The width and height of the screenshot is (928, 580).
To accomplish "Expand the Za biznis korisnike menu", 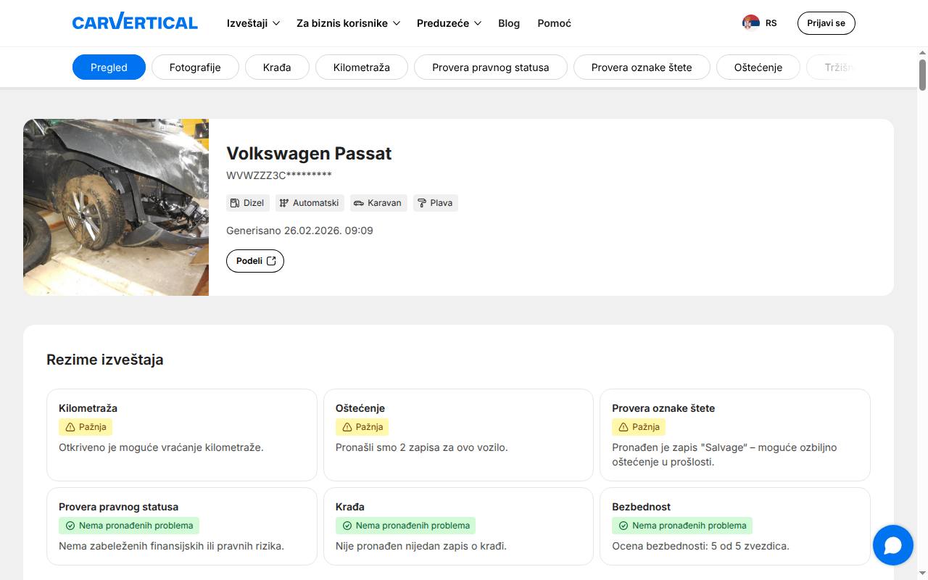I will tap(348, 23).
